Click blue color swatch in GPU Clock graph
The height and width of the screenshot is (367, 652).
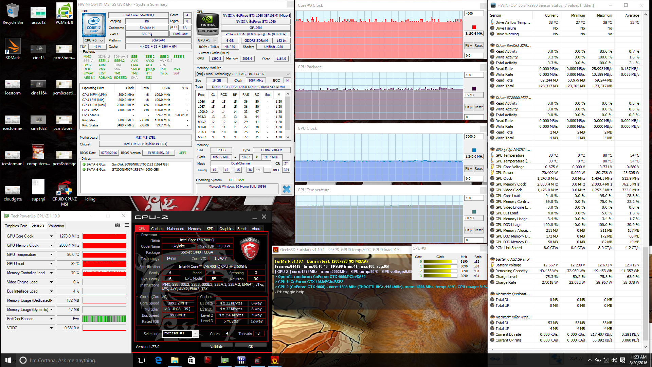click(474, 150)
